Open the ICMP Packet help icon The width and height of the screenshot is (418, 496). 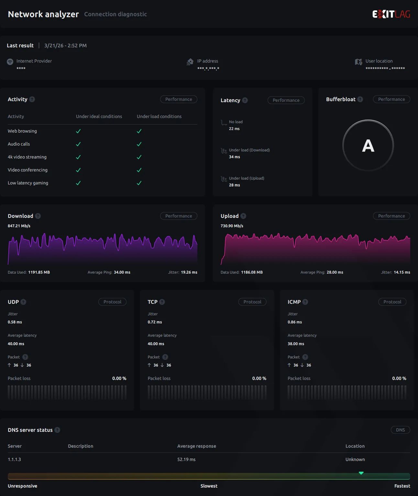pos(305,357)
